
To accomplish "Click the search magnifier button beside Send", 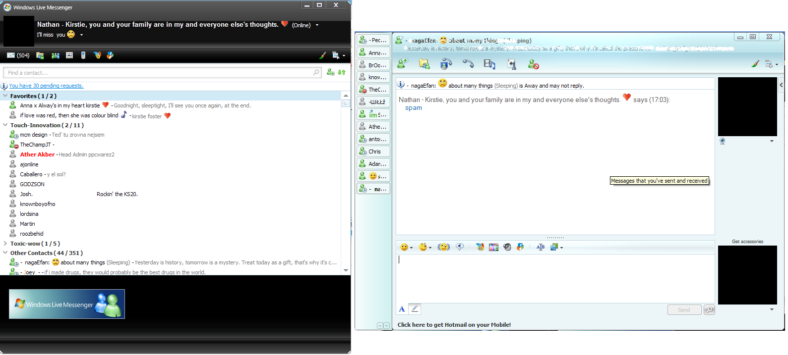I will [x=709, y=310].
